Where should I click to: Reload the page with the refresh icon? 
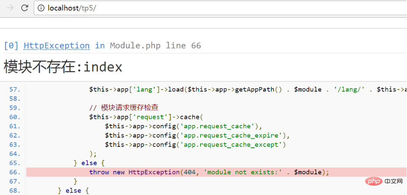(25, 8)
